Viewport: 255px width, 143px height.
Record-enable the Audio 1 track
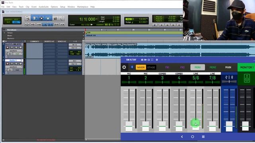pyautogui.click(x=7, y=64)
